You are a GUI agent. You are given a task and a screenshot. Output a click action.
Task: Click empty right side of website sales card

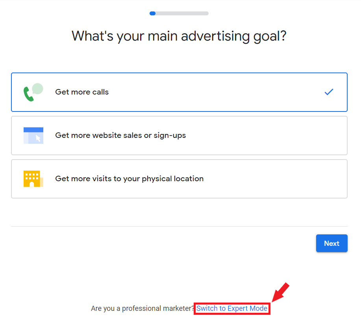click(x=276, y=136)
